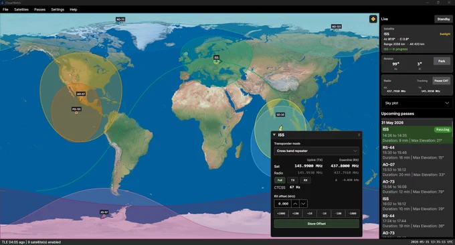
Task: Select the ISS pass 16:02 to 16:12
Action: pos(417,203)
